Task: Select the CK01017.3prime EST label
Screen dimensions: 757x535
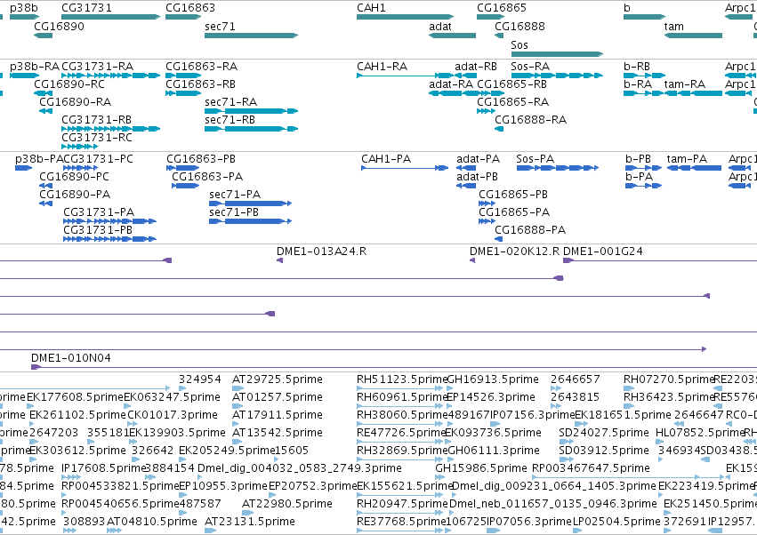Action: [x=173, y=415]
